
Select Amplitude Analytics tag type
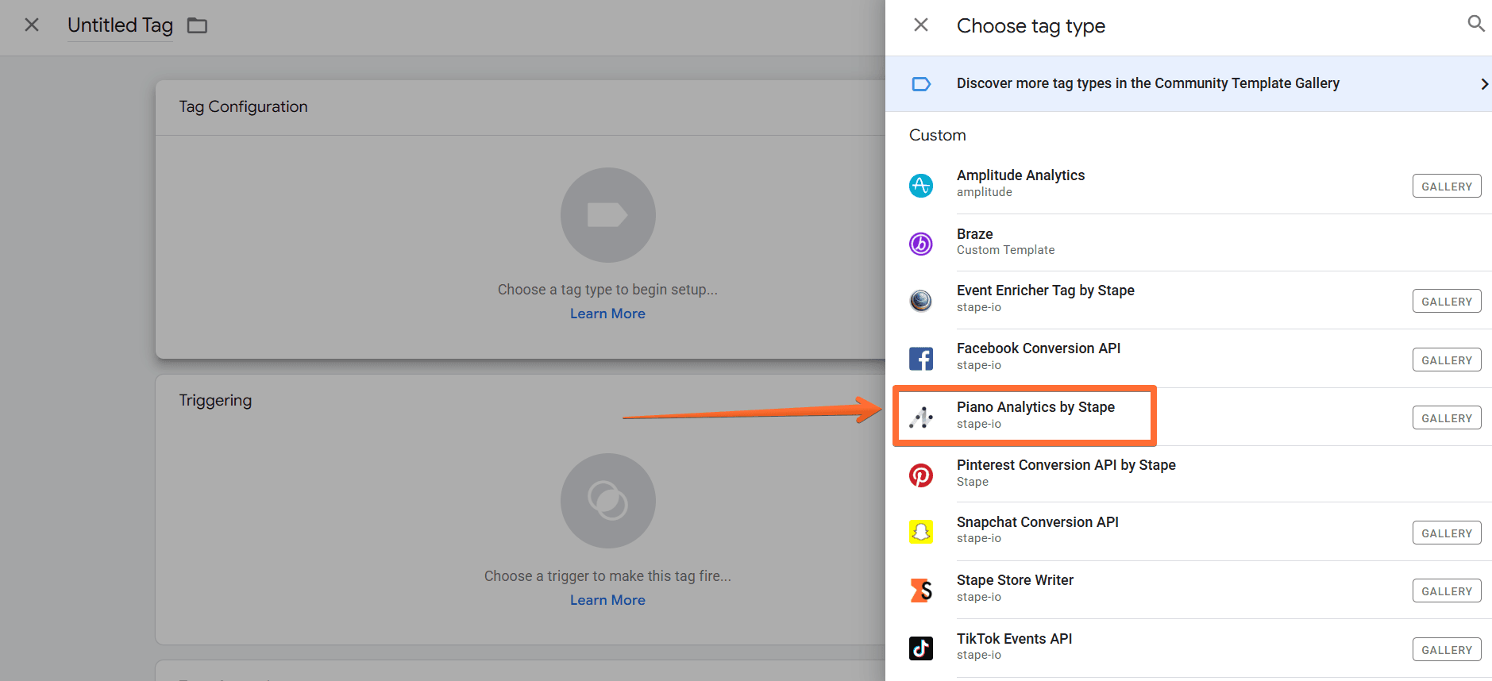[x=1189, y=185]
